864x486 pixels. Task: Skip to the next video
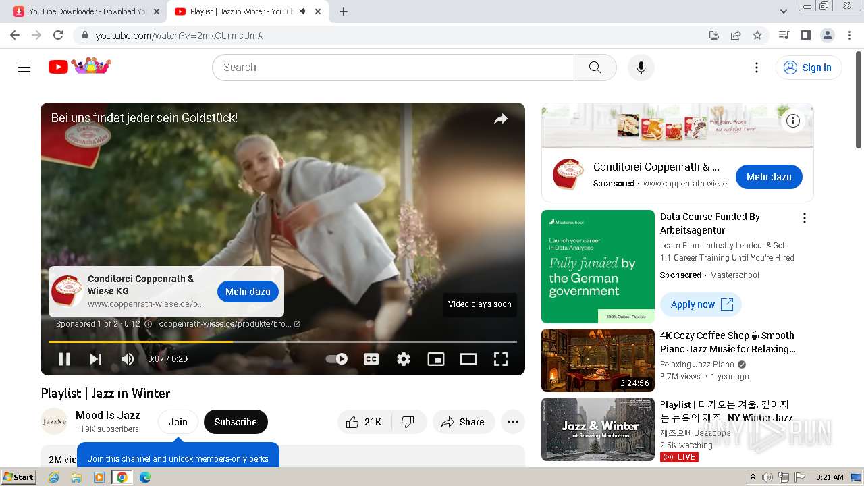tap(96, 359)
